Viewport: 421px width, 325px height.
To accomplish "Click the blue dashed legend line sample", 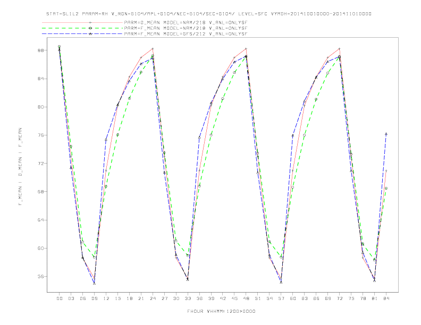I will [82, 34].
